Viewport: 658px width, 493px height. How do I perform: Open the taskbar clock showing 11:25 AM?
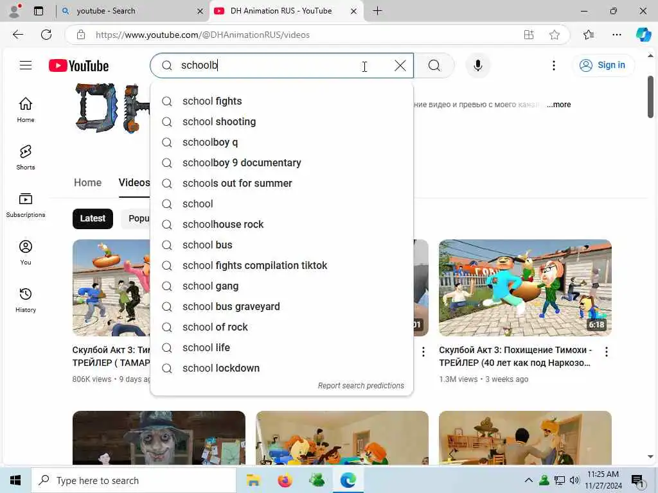(x=603, y=480)
